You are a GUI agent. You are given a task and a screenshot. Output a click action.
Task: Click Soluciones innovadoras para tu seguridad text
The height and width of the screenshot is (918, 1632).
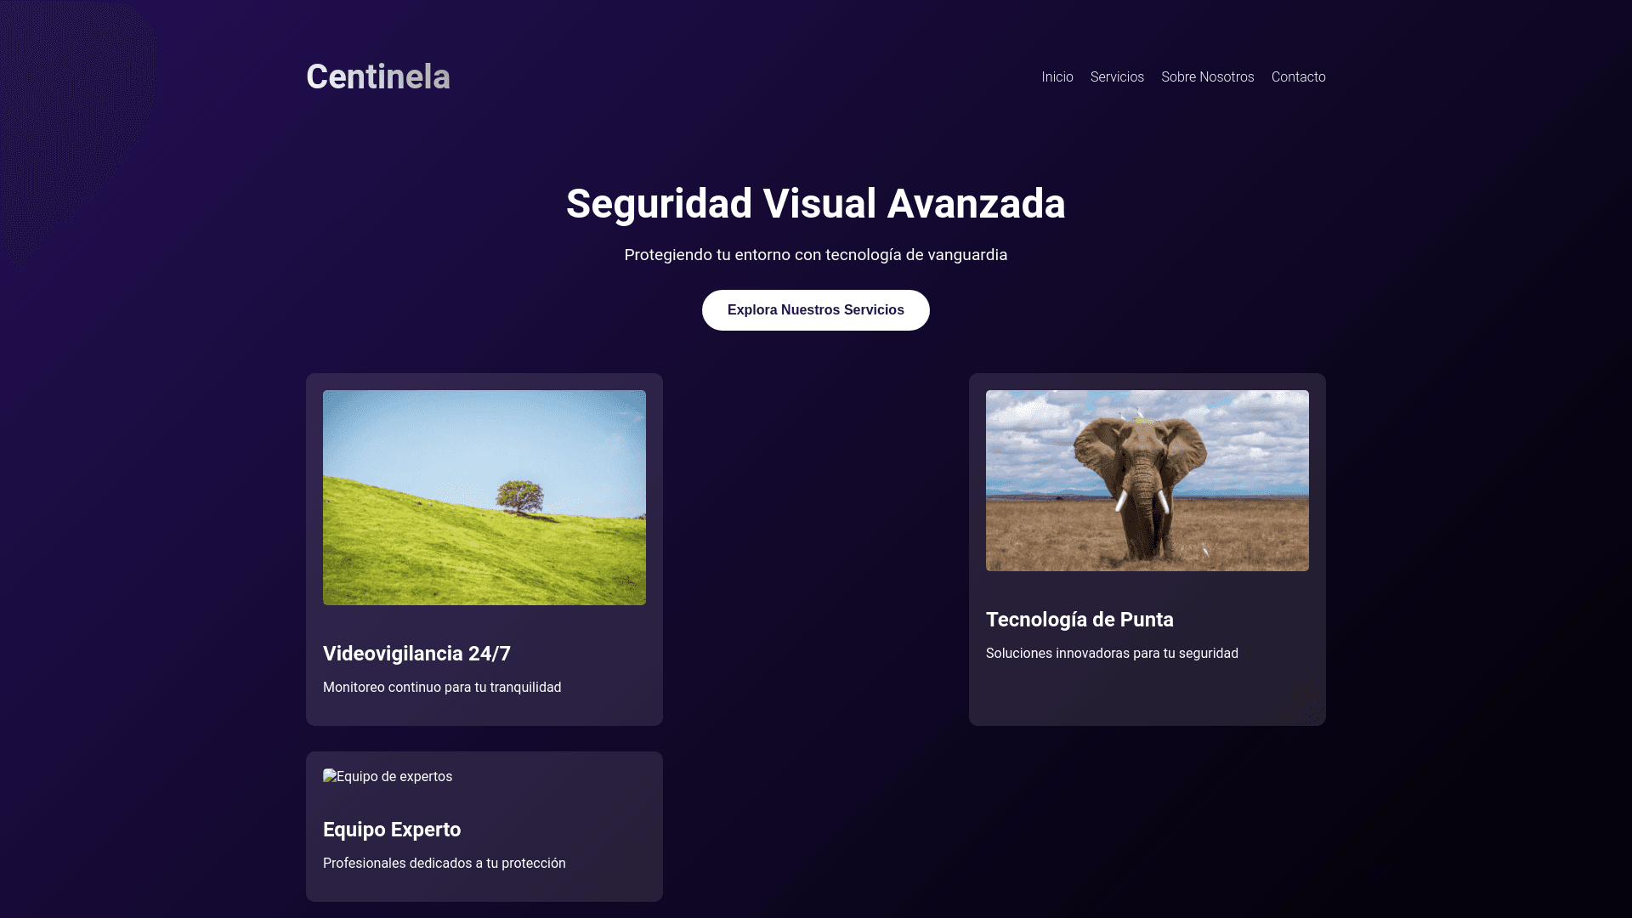click(1112, 653)
